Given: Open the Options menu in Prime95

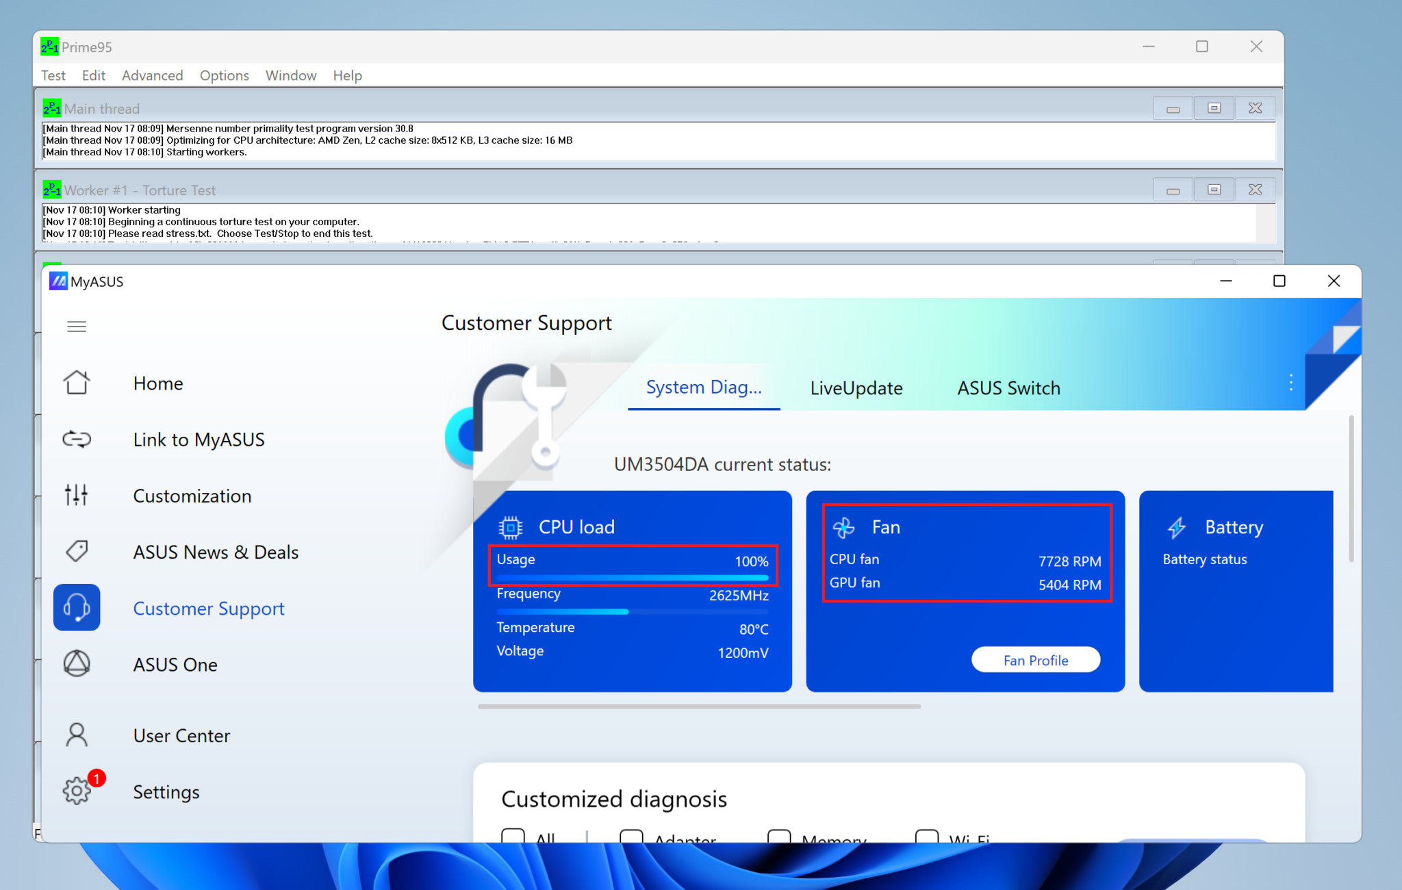Looking at the screenshot, I should tap(224, 75).
